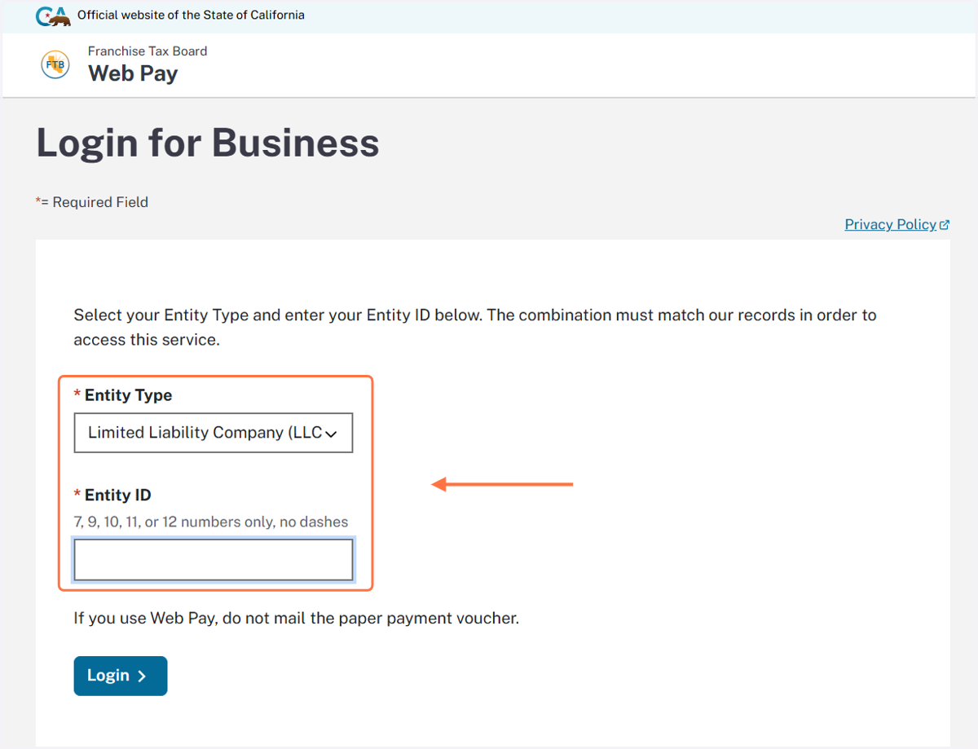
Task: Click the Entity Type field label
Action: pyautogui.click(x=128, y=395)
